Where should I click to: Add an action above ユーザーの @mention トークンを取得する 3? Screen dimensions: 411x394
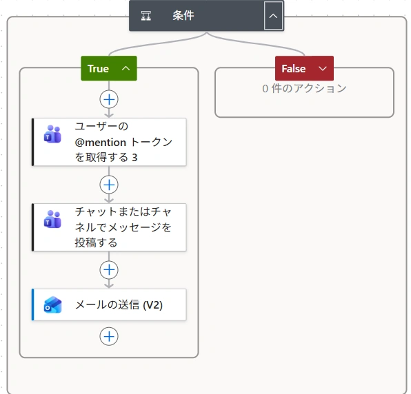click(x=109, y=99)
